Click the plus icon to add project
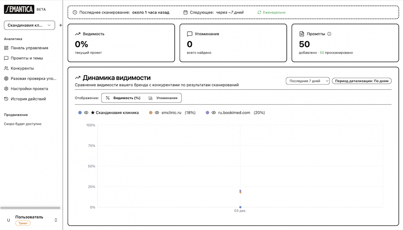The height and width of the screenshot is (230, 403). (x=60, y=25)
